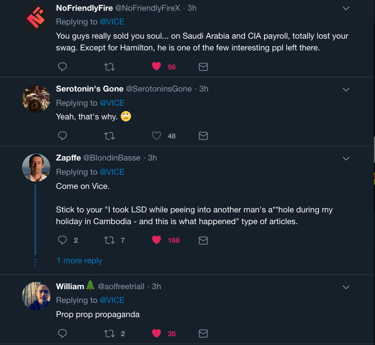Viewport: 375px width, 345px height.
Task: Unlike NoFriendlyFire's tweet with 56 likes
Action: pyautogui.click(x=156, y=67)
